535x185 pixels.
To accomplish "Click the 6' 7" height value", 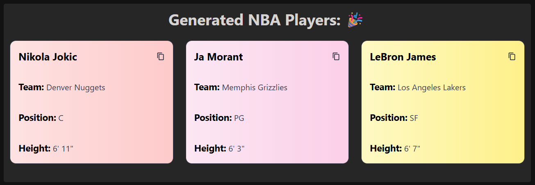I will [x=412, y=149].
